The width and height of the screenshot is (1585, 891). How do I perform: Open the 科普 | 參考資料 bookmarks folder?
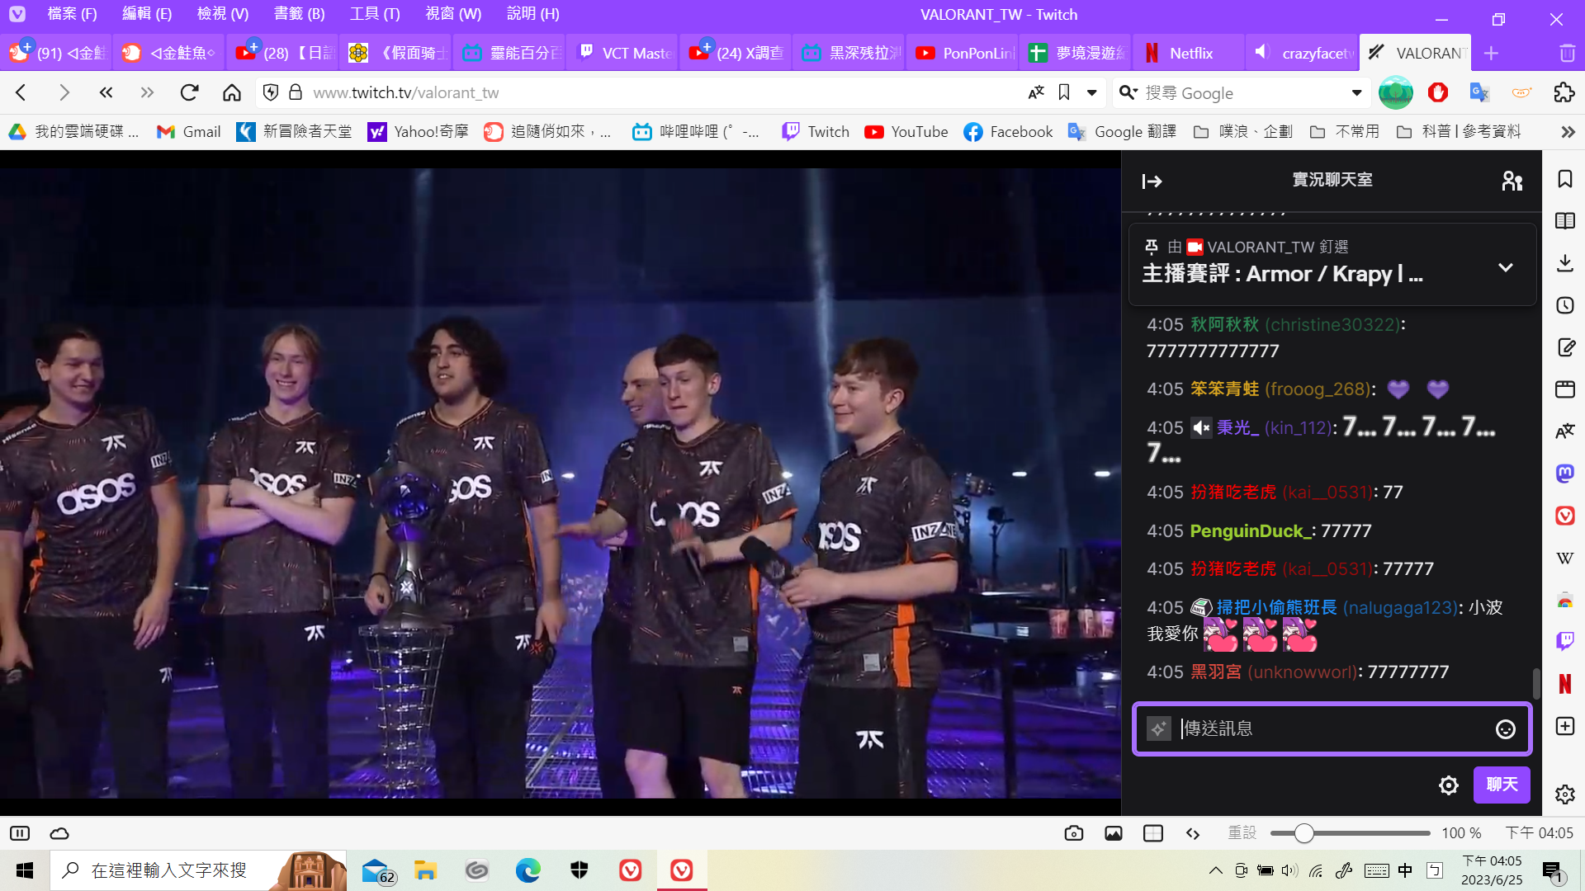[x=1459, y=132]
